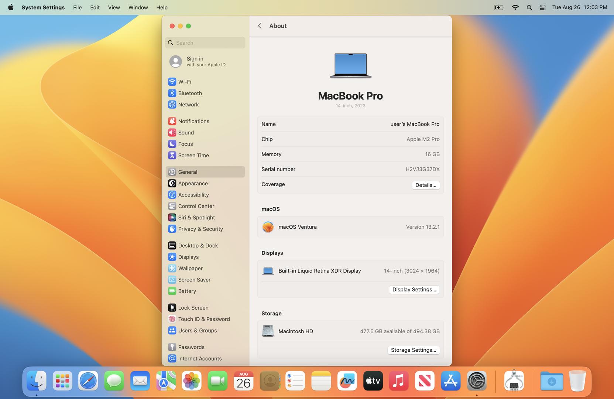Open Wallpaper settings
The height and width of the screenshot is (399, 614).
pos(205,269)
